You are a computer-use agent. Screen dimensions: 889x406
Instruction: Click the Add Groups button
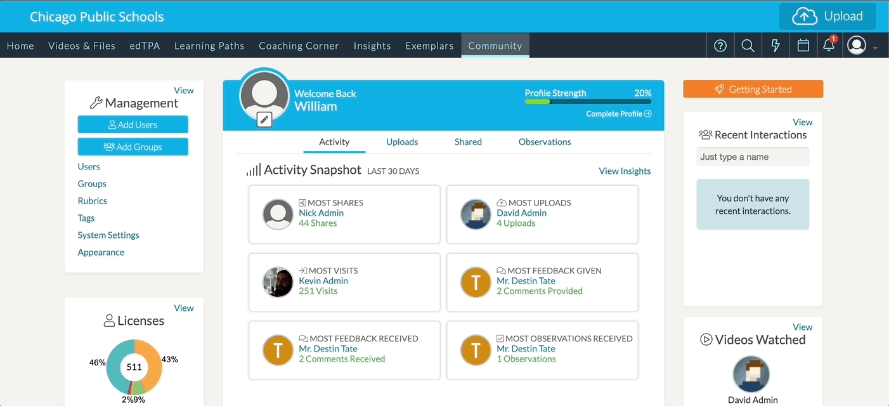click(133, 147)
